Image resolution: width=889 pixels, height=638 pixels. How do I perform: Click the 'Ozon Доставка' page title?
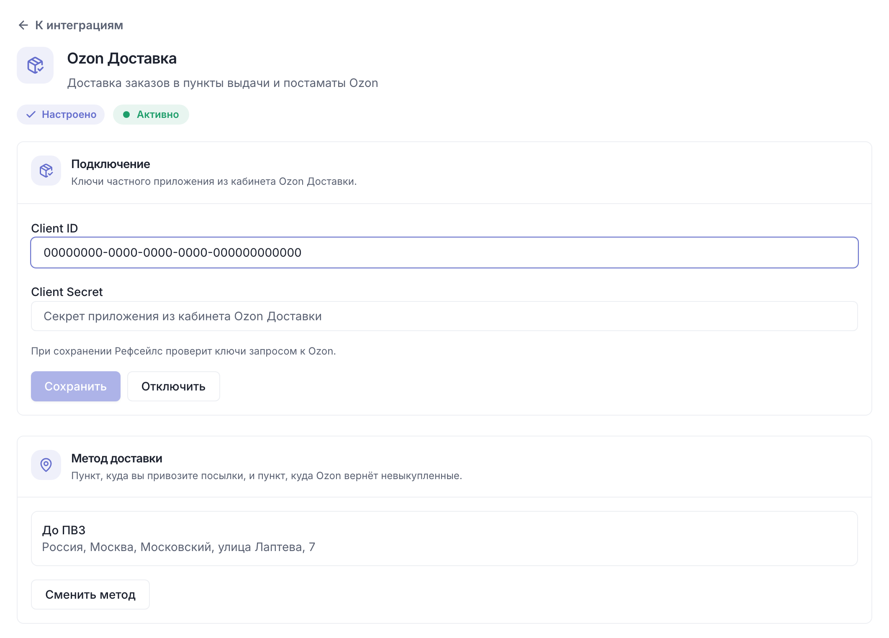pyautogui.click(x=122, y=59)
